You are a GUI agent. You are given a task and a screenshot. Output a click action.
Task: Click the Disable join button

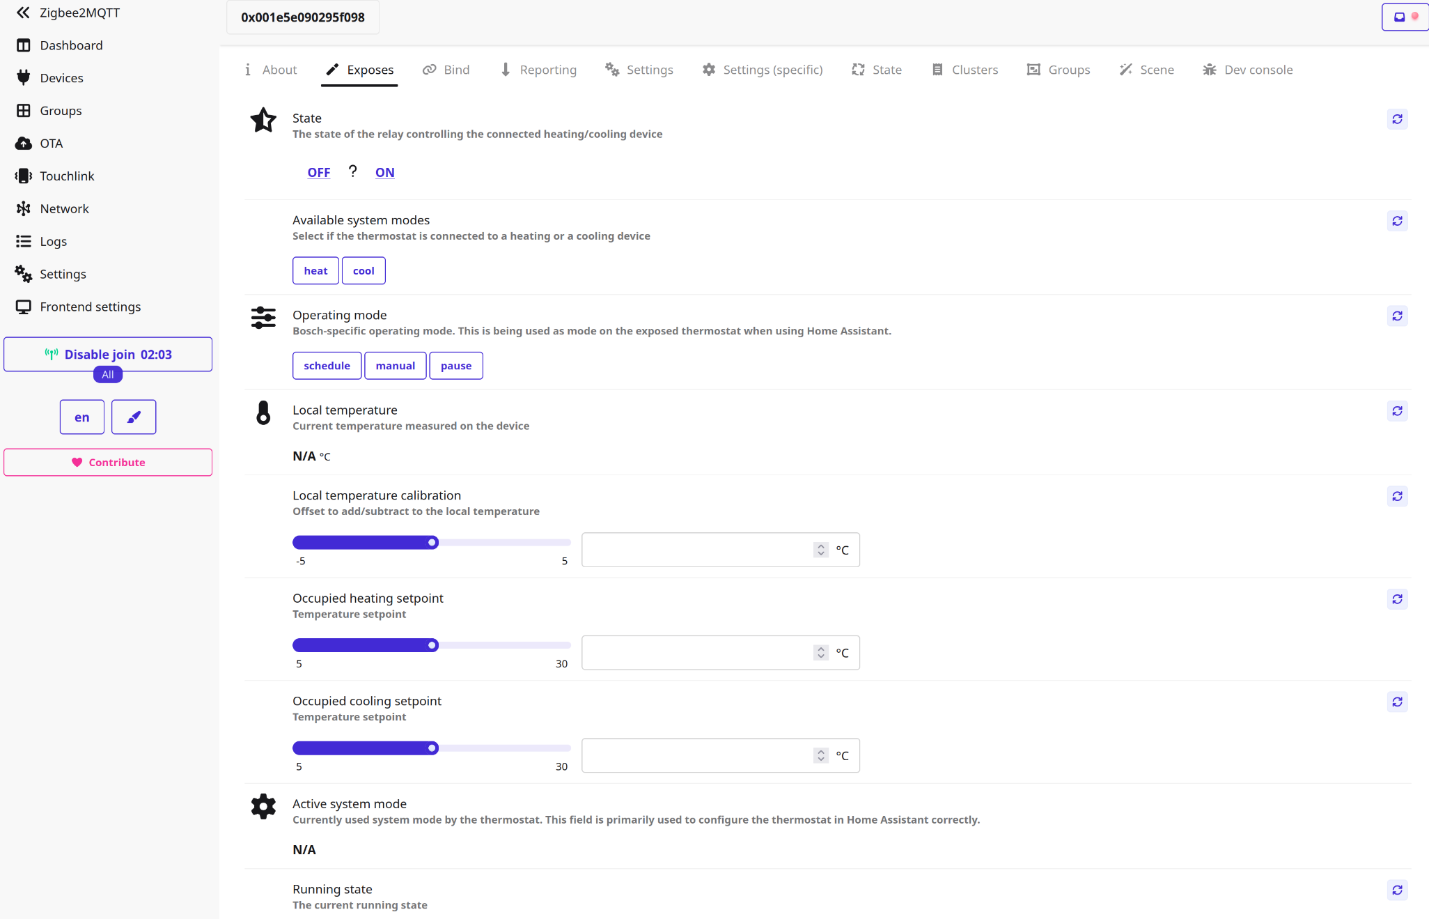[x=108, y=354]
